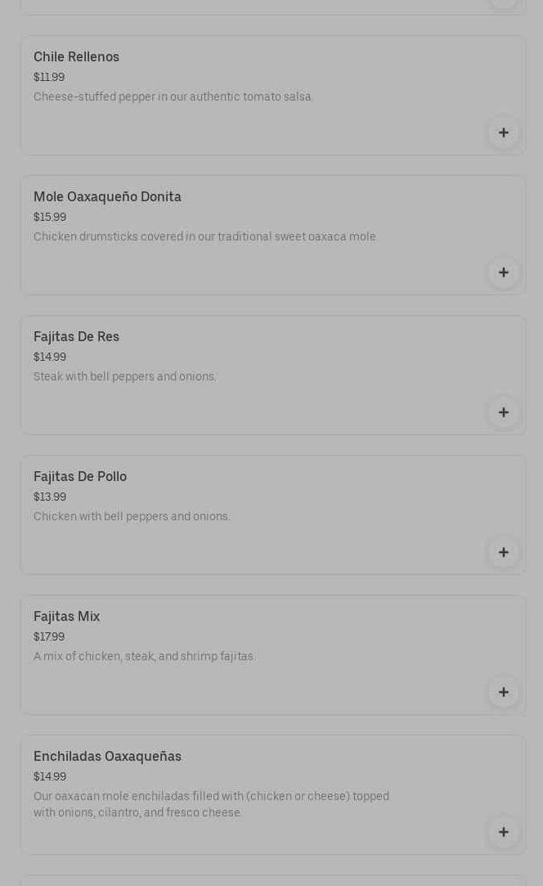Add Mole Oaxaqueño Donita to cart
The height and width of the screenshot is (886, 543).
pyautogui.click(x=503, y=272)
